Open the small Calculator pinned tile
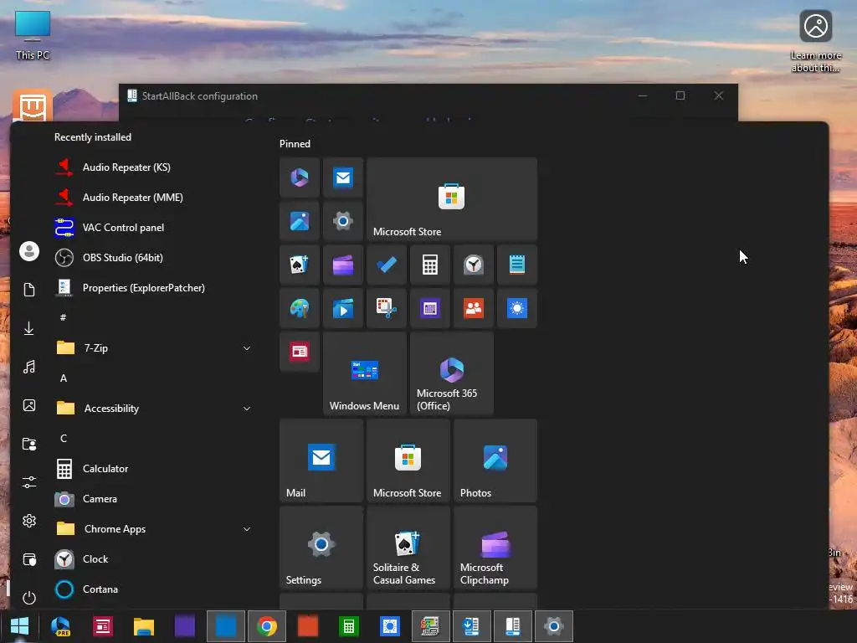 tap(430, 265)
